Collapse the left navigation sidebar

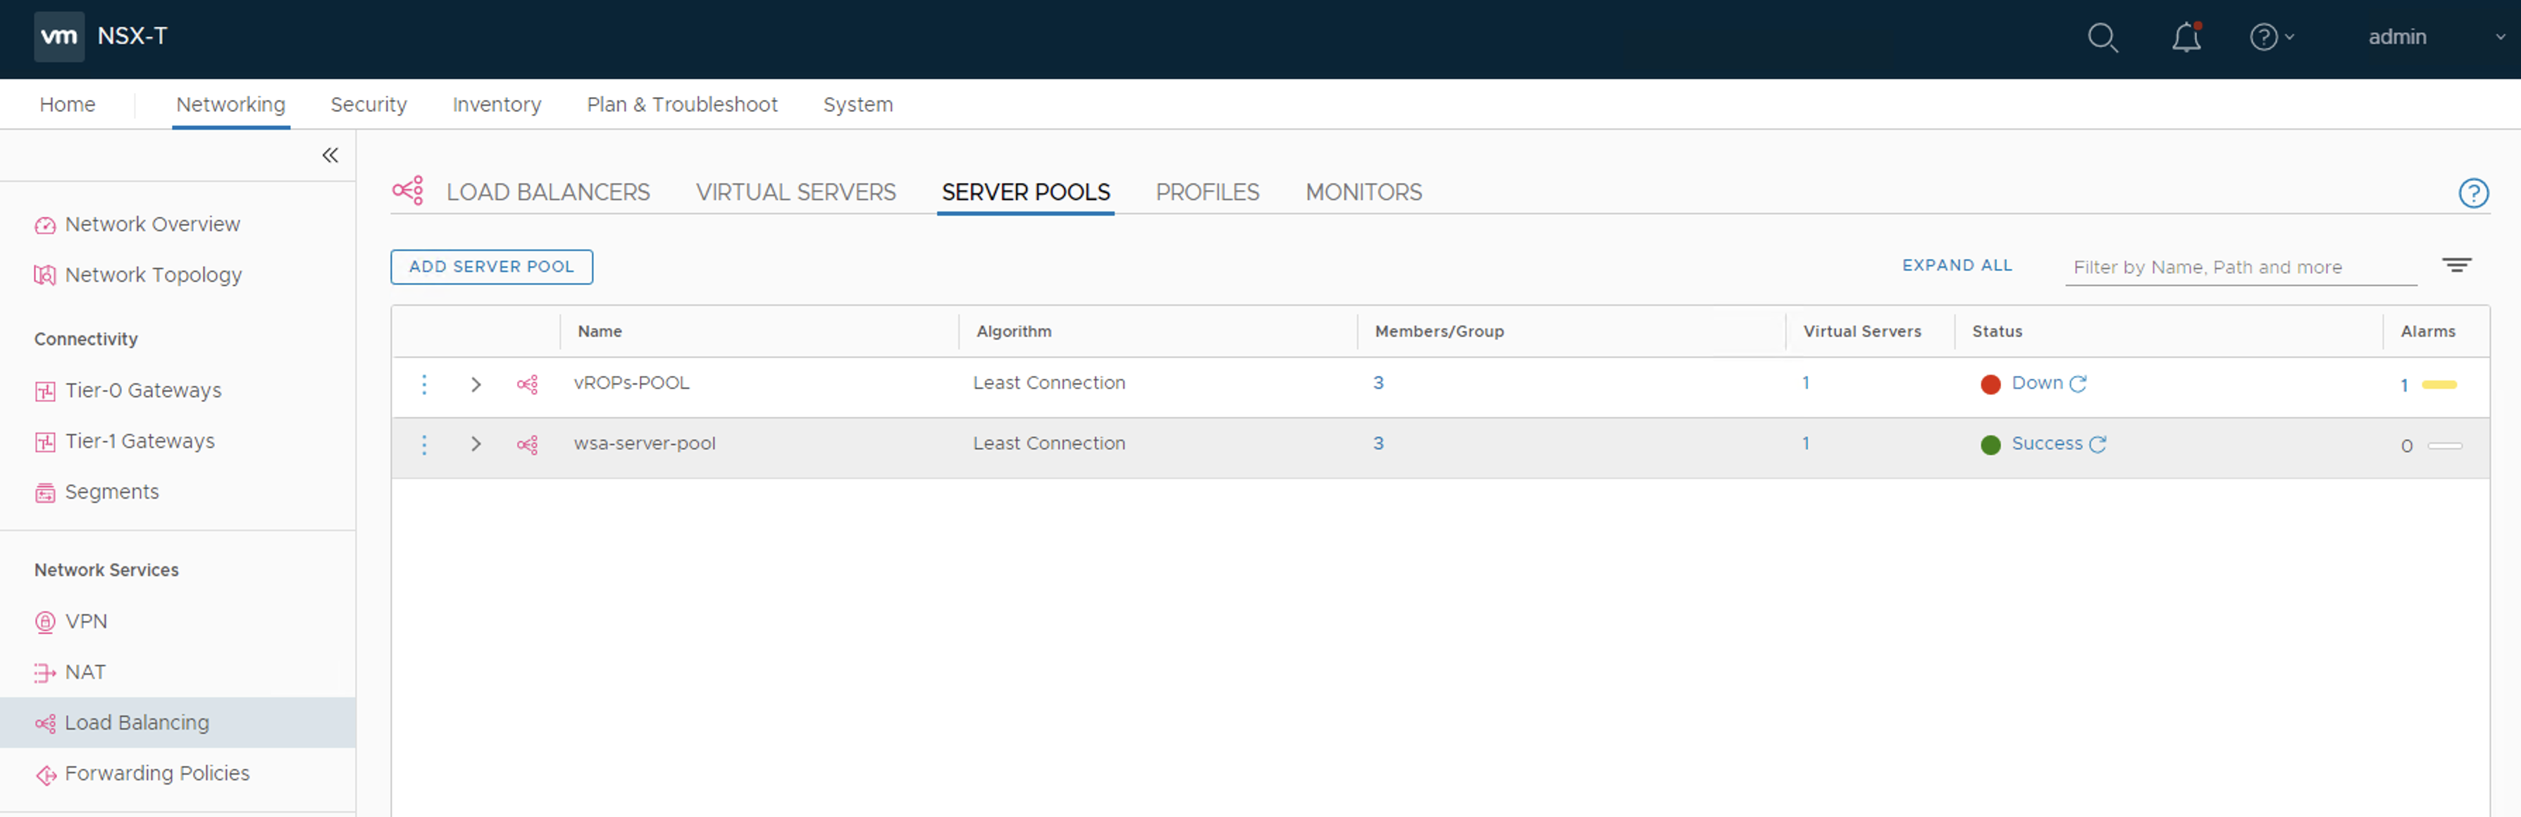pyautogui.click(x=330, y=154)
